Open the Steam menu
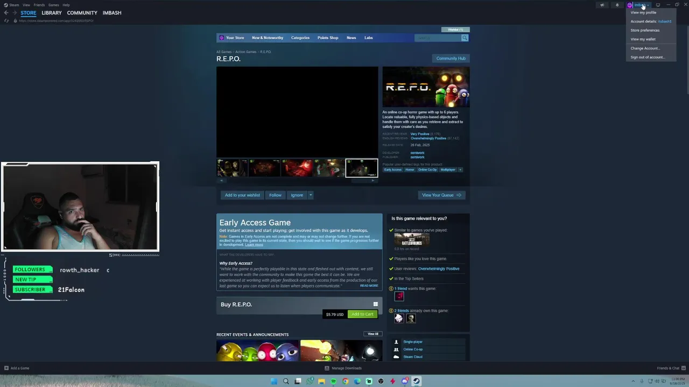The image size is (689, 387). (14, 5)
